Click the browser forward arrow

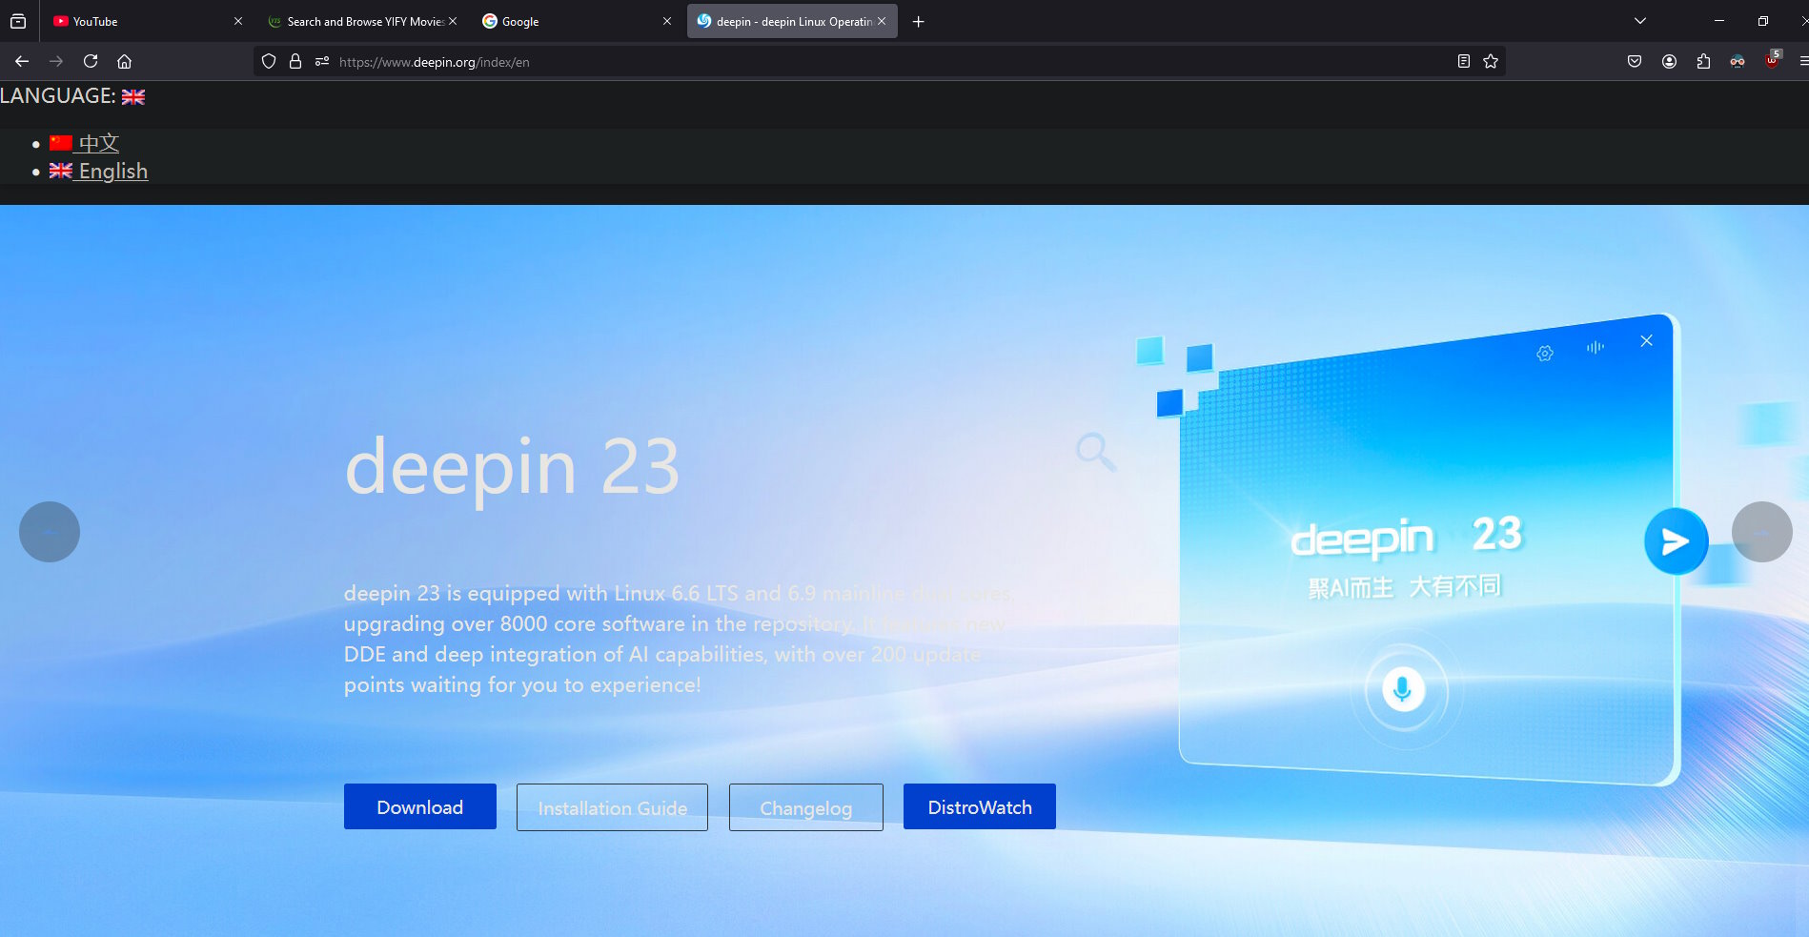coord(56,61)
